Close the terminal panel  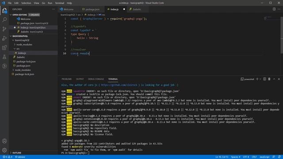pyautogui.click(x=279, y=79)
